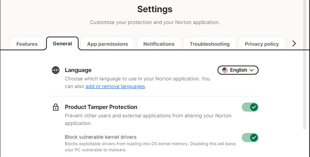Open the English language dropdown

click(238, 70)
